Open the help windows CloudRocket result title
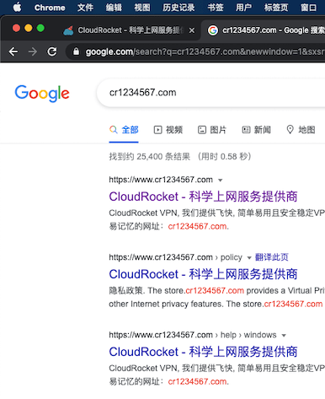Viewport: 325px width, 399px height. [203, 352]
